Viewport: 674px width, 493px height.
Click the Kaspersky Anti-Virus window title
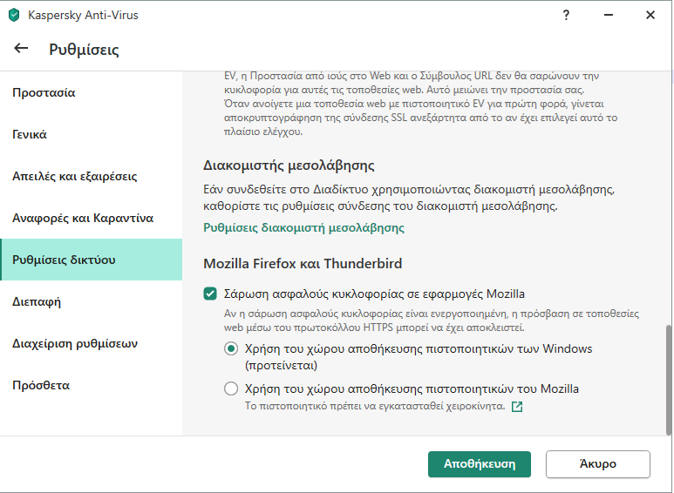tap(83, 15)
